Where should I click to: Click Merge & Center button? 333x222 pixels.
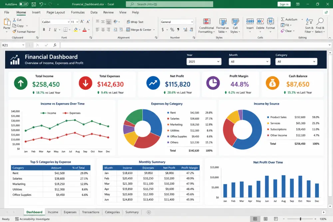coord(139,30)
